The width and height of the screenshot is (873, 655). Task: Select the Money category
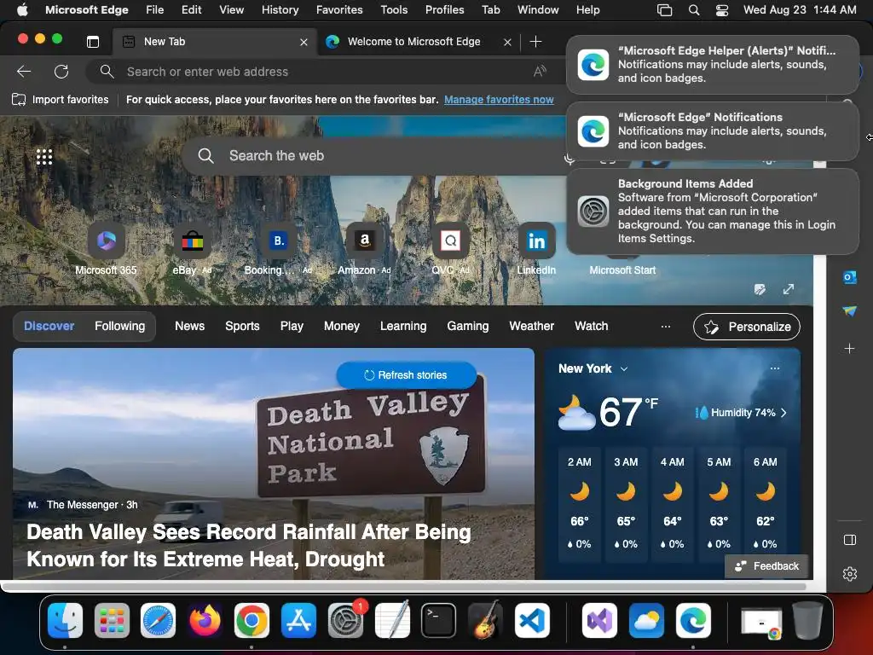[342, 327]
